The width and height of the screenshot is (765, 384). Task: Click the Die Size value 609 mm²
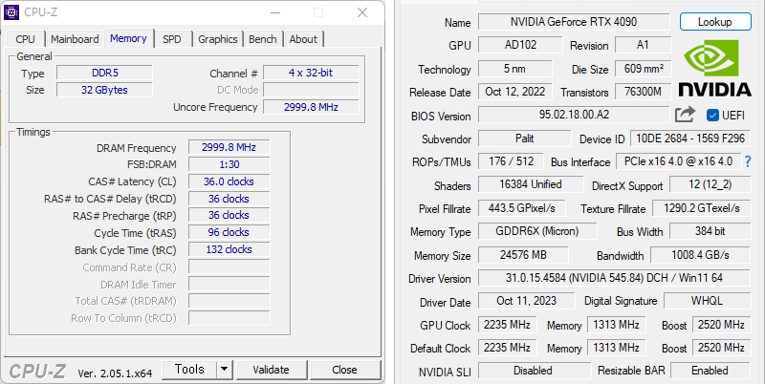644,69
